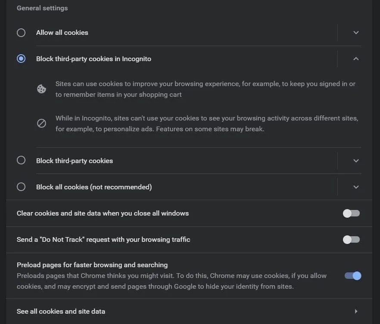Click the blocked circle icon near the Incognito text
Screen dimensions: 380x324
coord(41,123)
